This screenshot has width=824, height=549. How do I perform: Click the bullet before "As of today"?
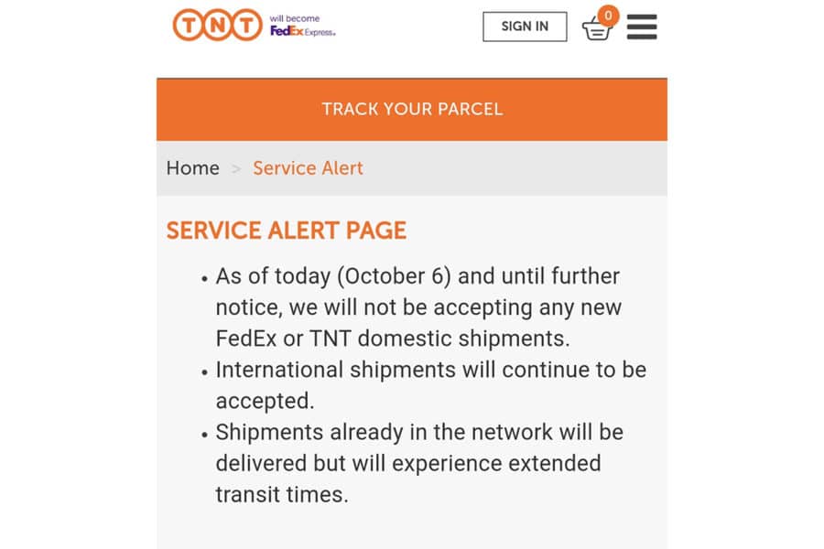(x=204, y=279)
